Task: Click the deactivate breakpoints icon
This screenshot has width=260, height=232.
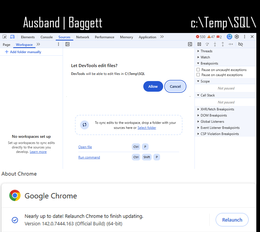Action: pyautogui.click(x=240, y=44)
